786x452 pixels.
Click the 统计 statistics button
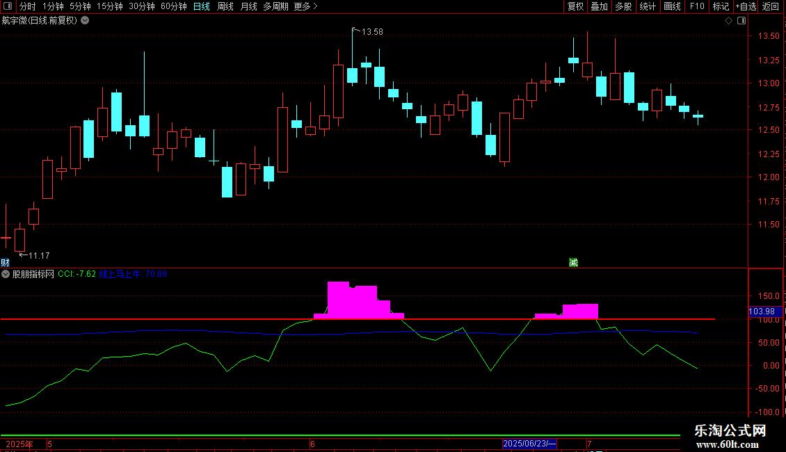[x=648, y=6]
